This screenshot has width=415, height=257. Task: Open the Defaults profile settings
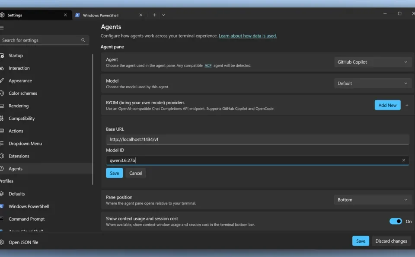click(x=46, y=194)
